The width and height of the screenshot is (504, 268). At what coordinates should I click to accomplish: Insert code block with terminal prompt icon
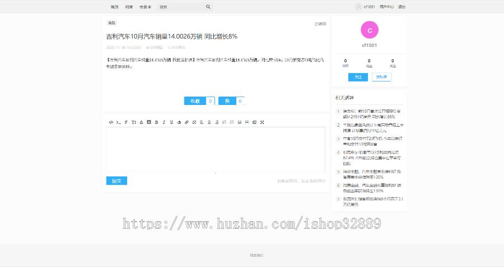pos(119,122)
